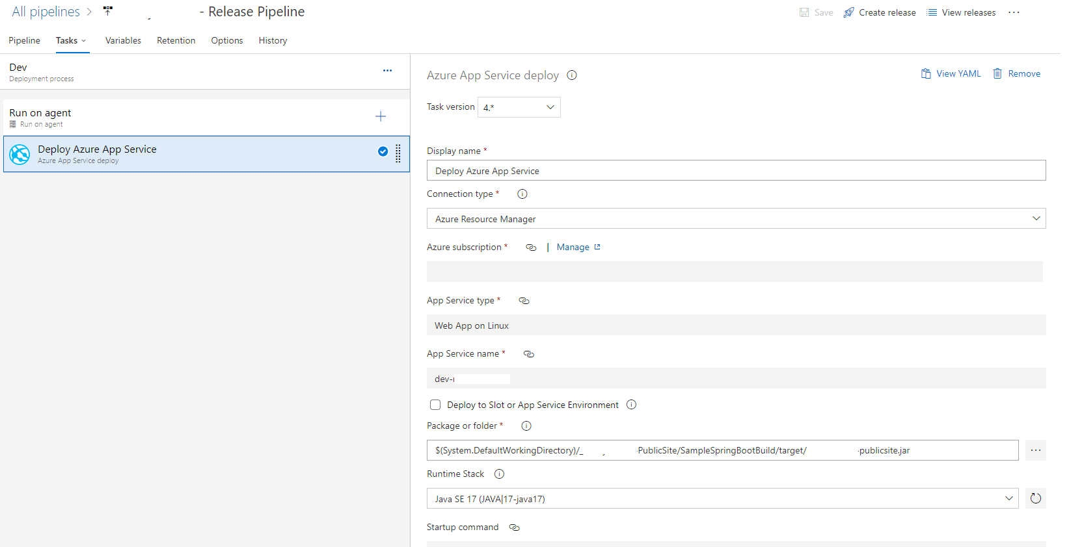Click the View YAML clipboard icon
Screen dimensions: 1082x547
(x=926, y=73)
